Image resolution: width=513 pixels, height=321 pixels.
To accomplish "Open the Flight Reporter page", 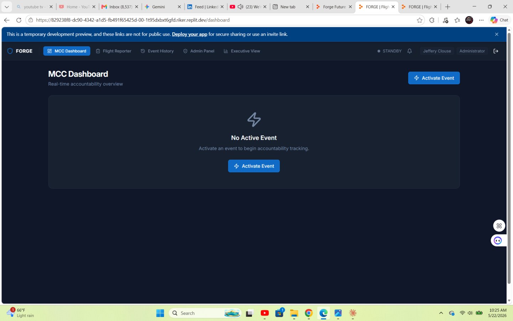I will (x=114, y=51).
